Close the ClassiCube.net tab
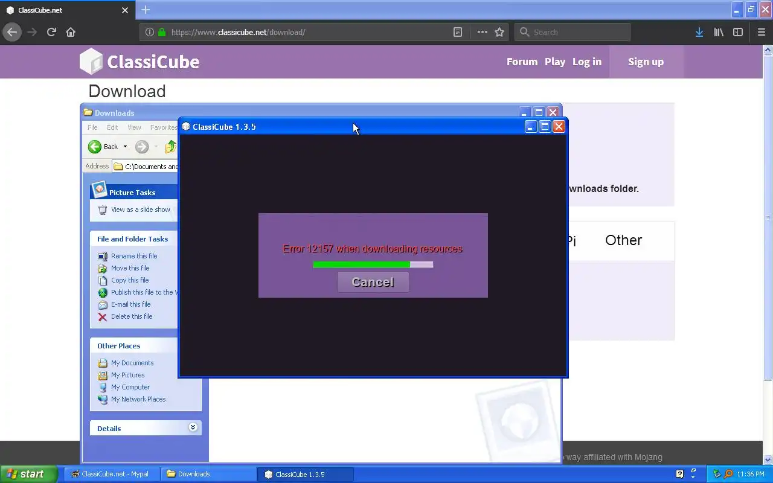Screen dimensions: 773x483 (x=125, y=10)
